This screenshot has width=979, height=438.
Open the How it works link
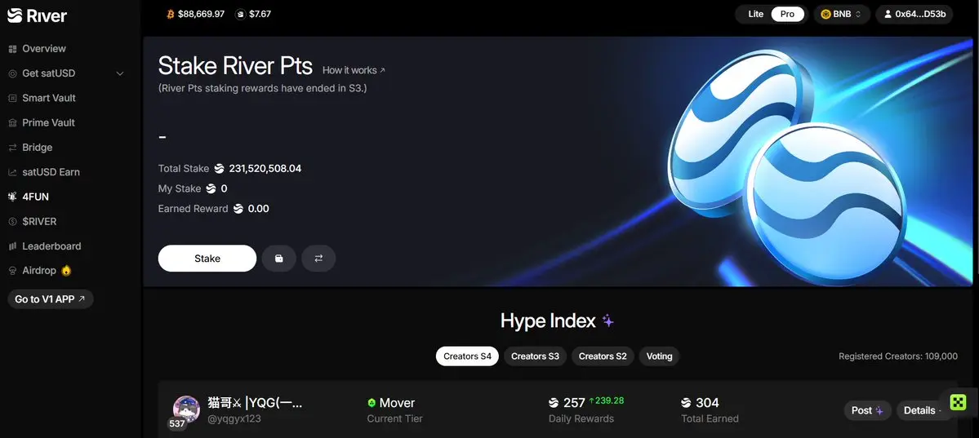click(354, 70)
